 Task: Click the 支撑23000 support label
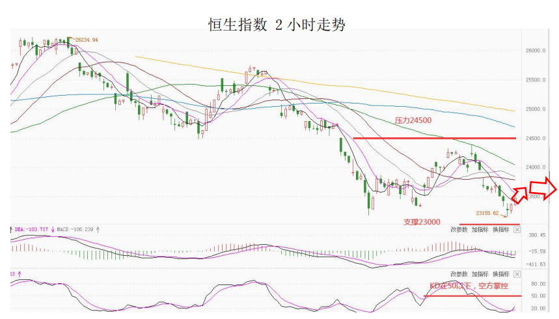tap(422, 222)
